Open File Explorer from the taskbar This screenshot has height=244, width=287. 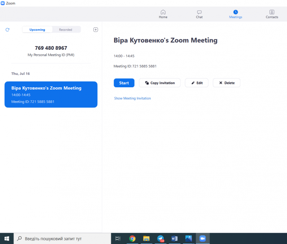(x=146, y=238)
